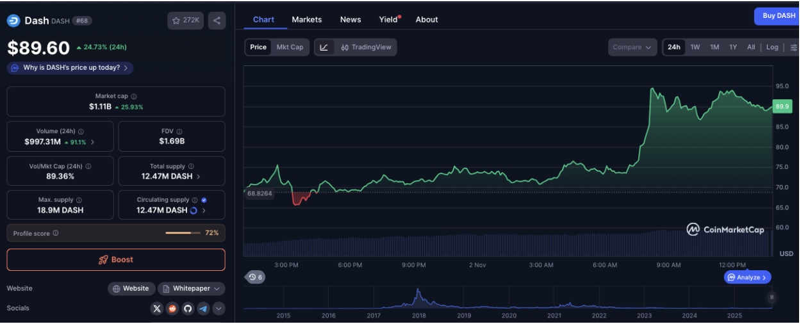
Task: Click the pause handle on the range timeline
Action: pos(772,297)
